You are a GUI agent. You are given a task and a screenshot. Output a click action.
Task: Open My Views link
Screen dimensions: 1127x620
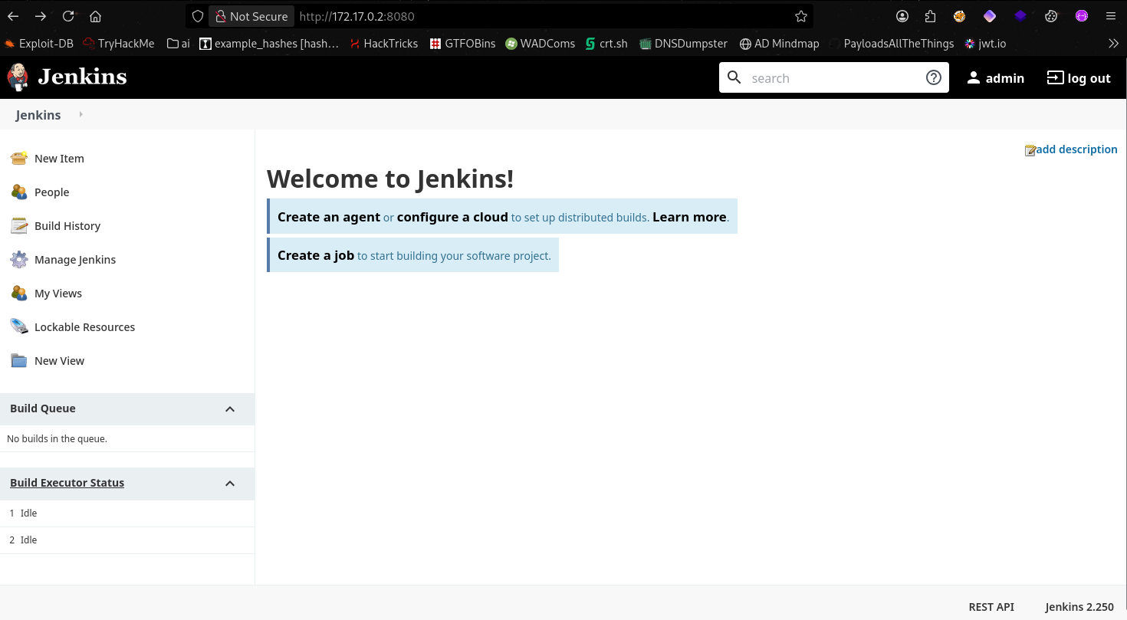tap(58, 294)
